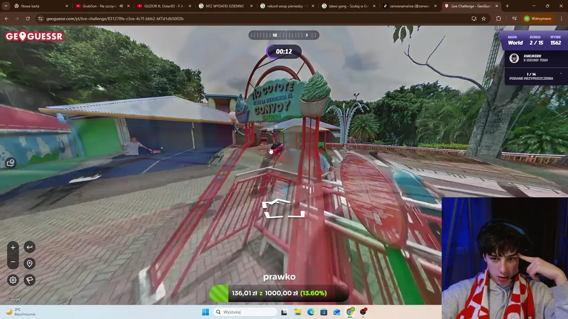Switch to the zerwanamalina TikTok tab
This screenshot has height=319, width=568.
click(x=408, y=6)
